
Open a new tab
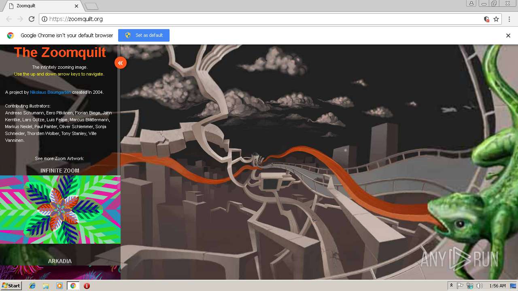[91, 6]
